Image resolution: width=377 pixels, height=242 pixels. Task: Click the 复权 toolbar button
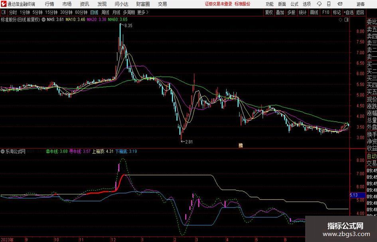269,12
